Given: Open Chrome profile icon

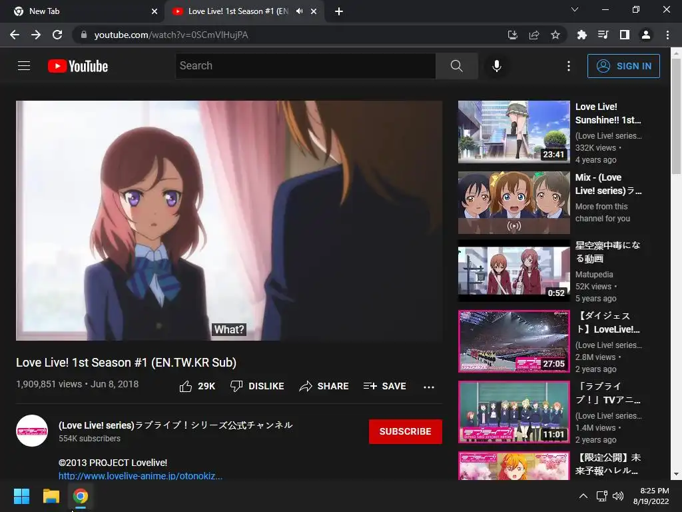Looking at the screenshot, I should (646, 35).
